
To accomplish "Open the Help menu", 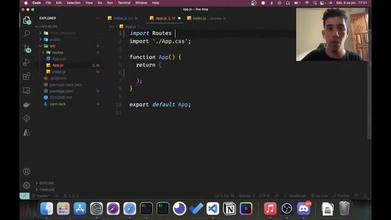I will point(155,2).
